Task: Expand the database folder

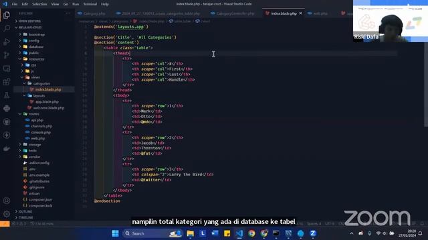Action: click(x=36, y=47)
